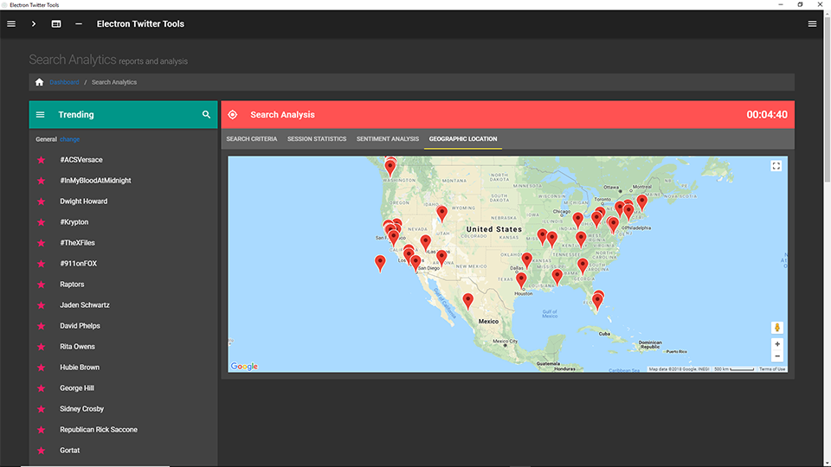Click the star next to Hubie Brown
Viewport: 831px width, 467px height.
click(42, 368)
